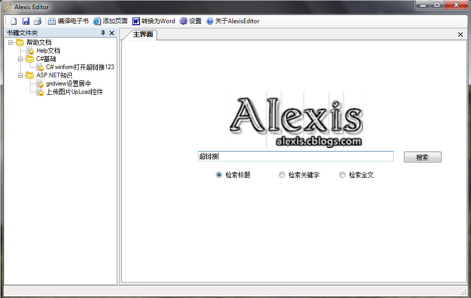This screenshot has width=471, height=298.
Task: Close the 主界面 tab with X button
Action: tap(460, 35)
